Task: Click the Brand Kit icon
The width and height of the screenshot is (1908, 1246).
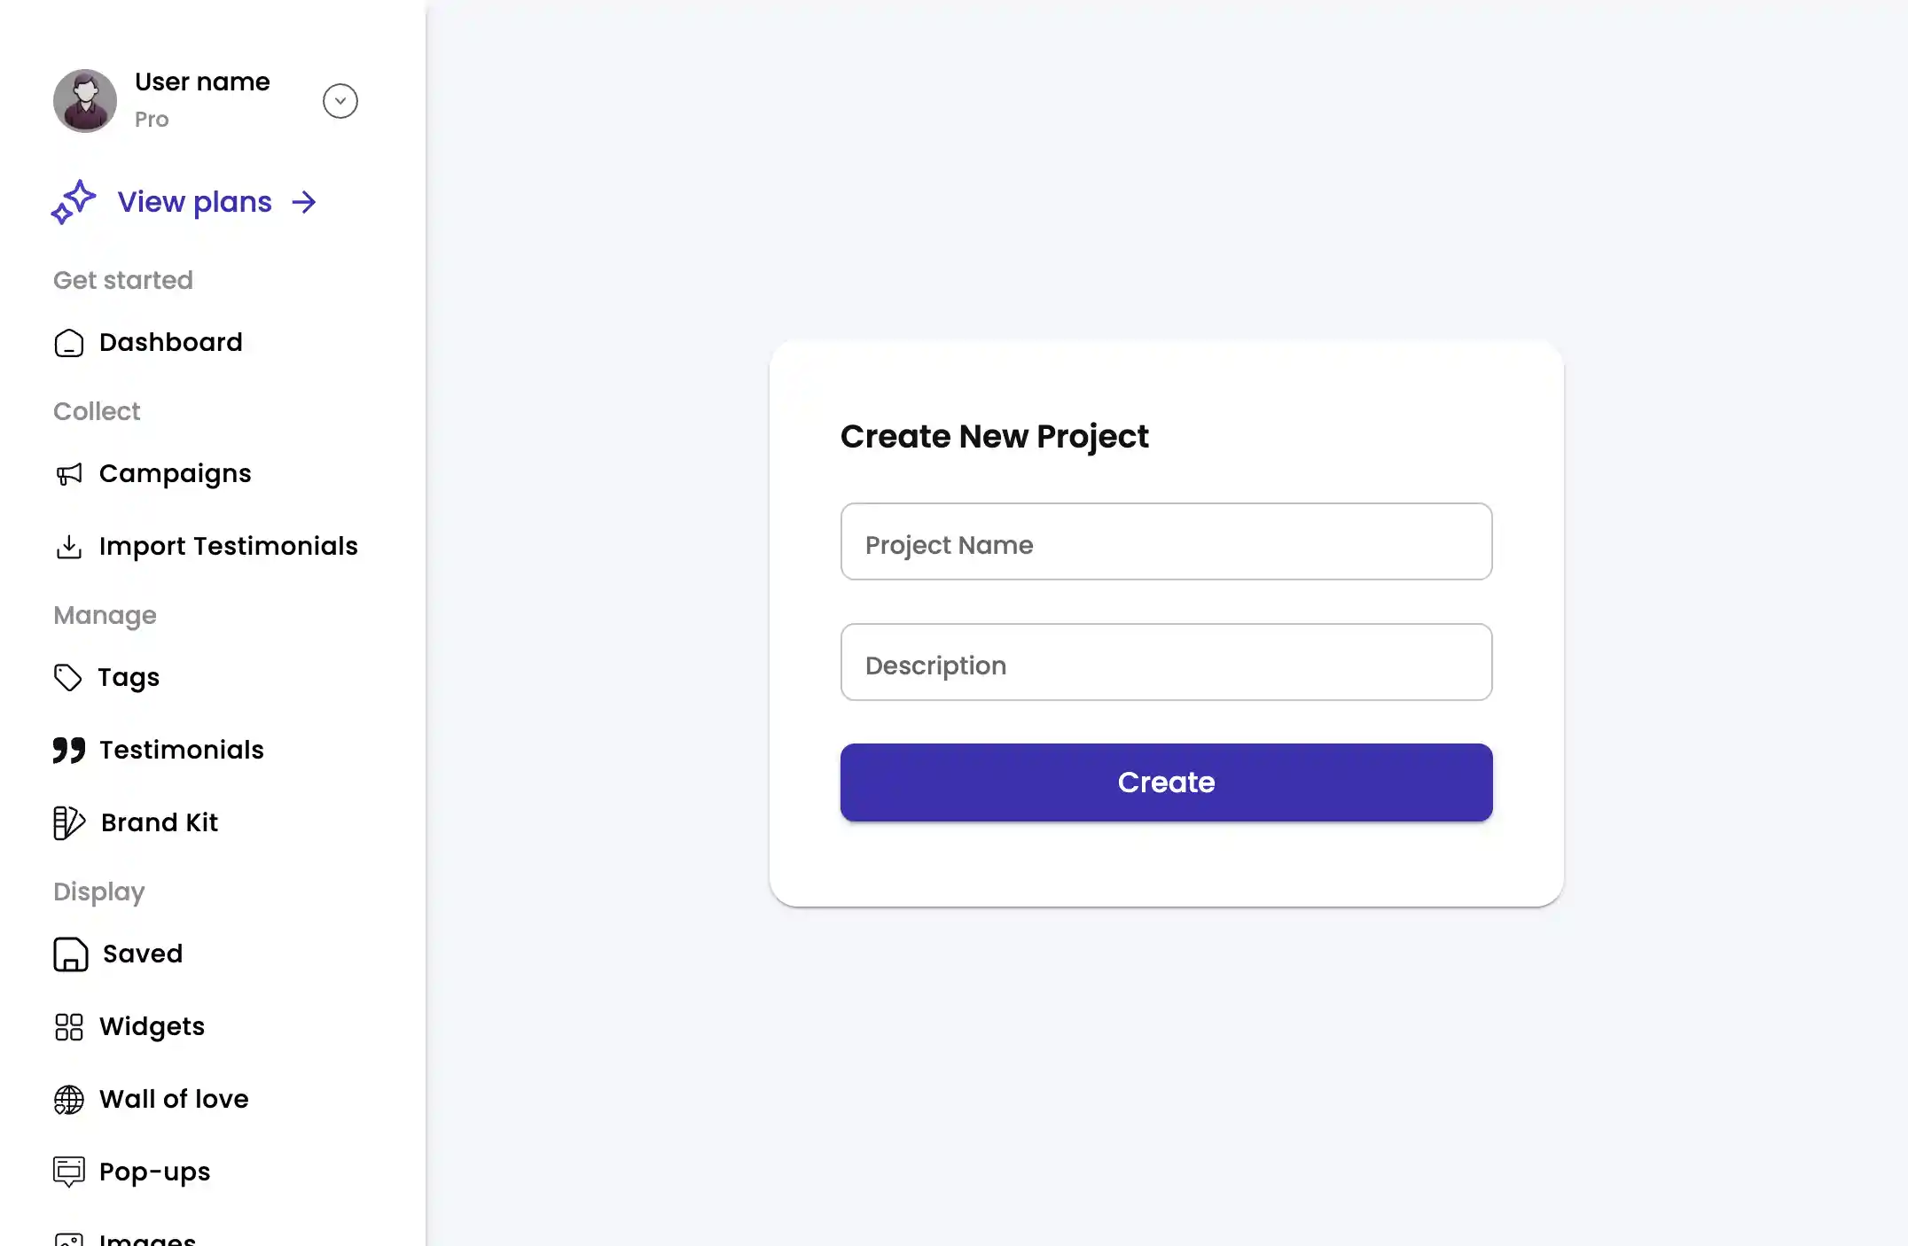Action: (x=67, y=822)
